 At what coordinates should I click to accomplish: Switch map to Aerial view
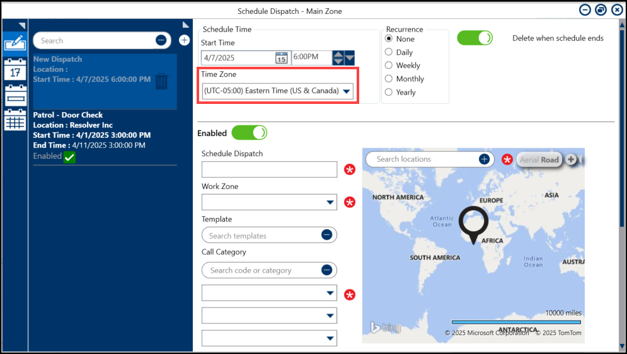point(529,160)
